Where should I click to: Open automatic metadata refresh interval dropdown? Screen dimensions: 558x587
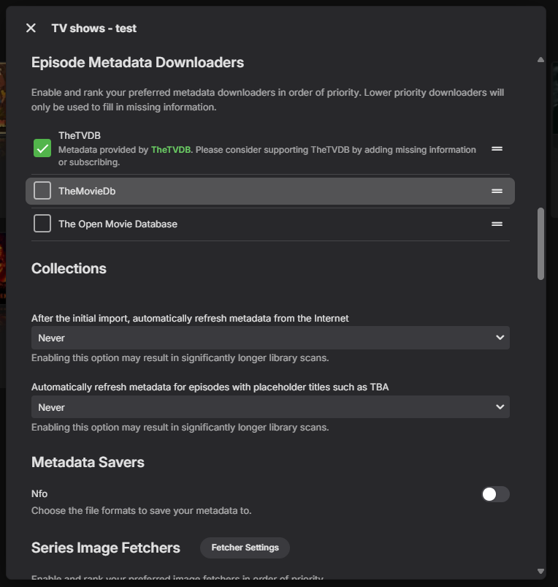click(x=270, y=338)
